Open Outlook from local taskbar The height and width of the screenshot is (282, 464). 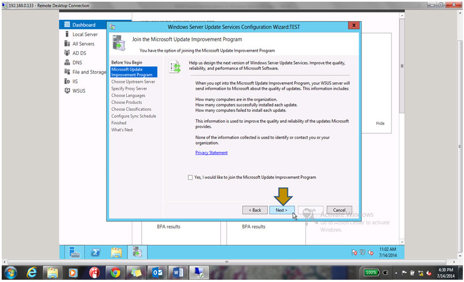157,272
